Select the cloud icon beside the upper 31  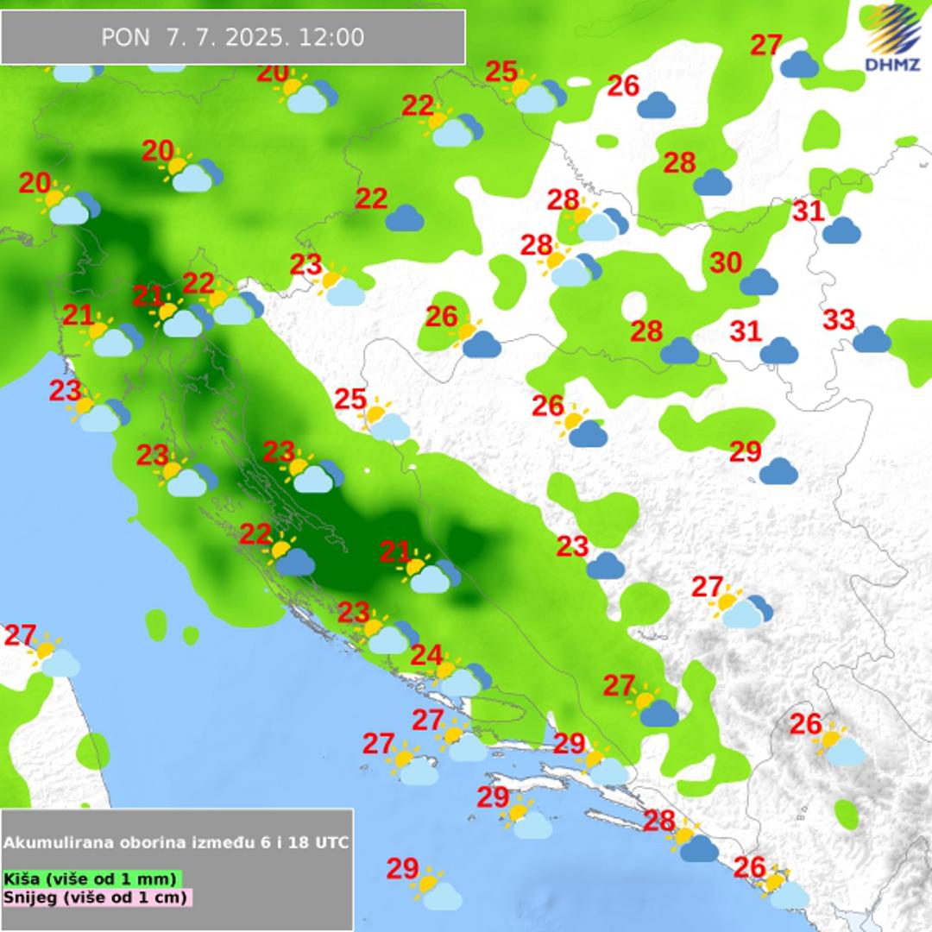tap(841, 230)
